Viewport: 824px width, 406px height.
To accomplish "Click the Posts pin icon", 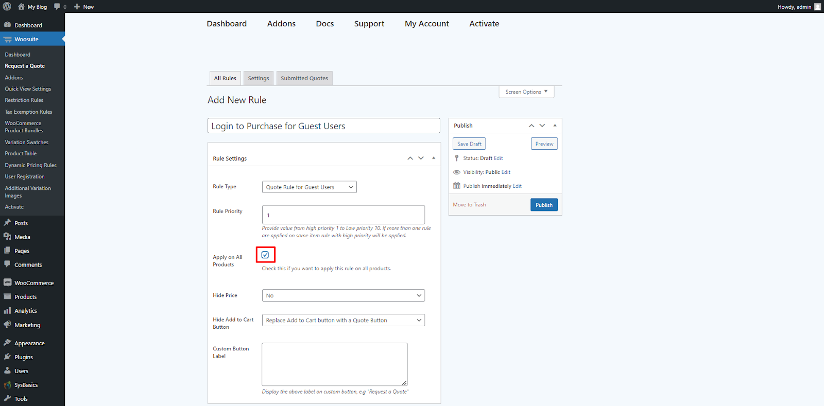I will [x=7, y=223].
